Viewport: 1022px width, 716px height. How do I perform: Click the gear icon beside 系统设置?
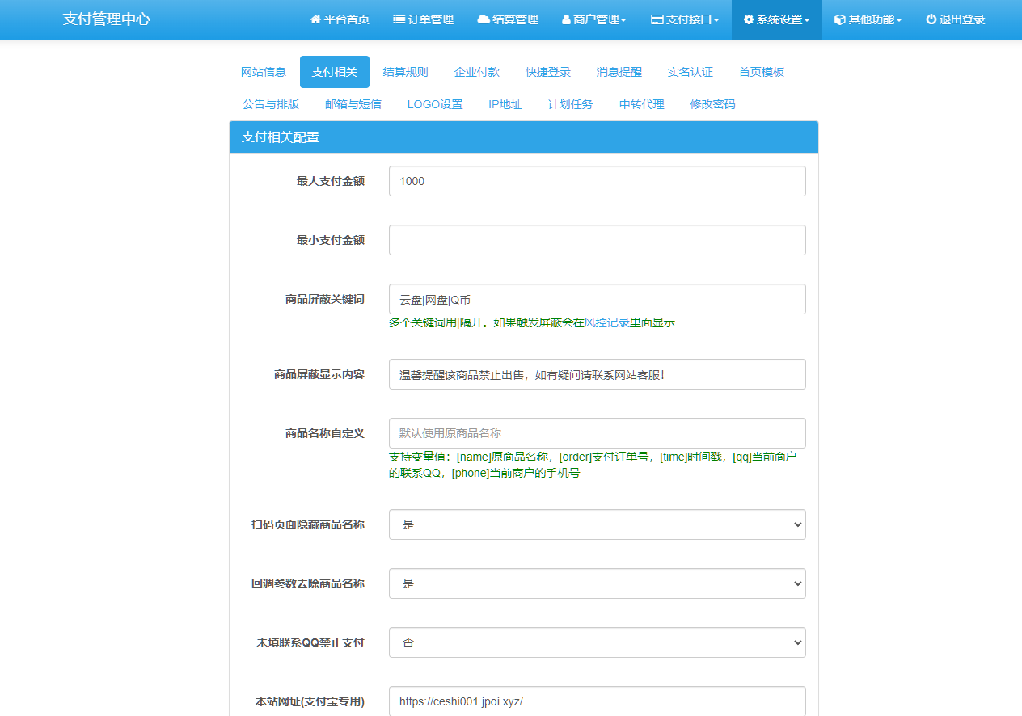click(x=749, y=19)
